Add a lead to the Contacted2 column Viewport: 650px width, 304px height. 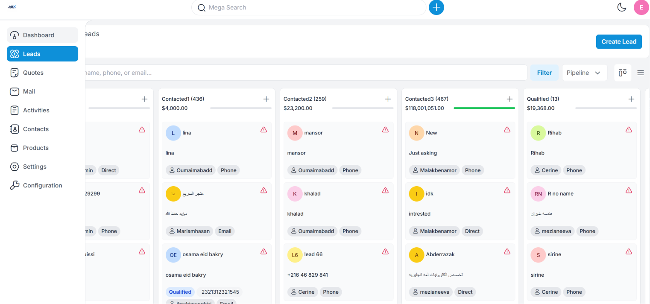(x=388, y=99)
